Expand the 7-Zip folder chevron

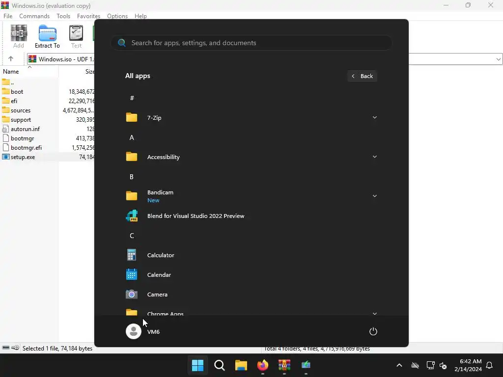coord(374,118)
